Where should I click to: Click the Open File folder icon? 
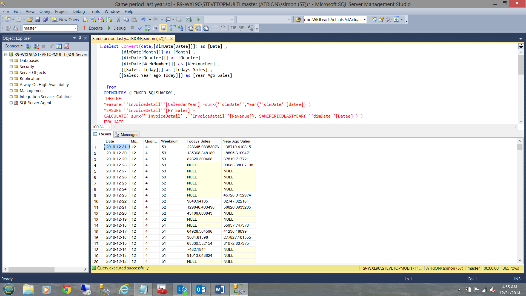pos(30,19)
